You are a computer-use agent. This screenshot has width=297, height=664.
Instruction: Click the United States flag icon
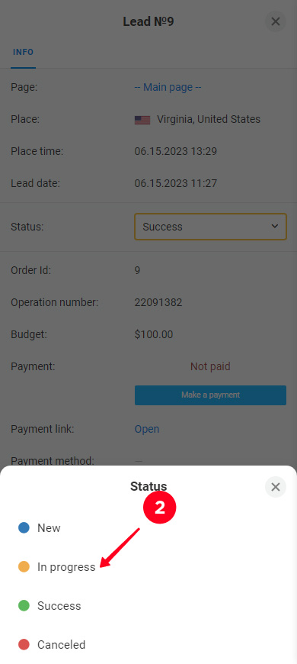tap(142, 121)
